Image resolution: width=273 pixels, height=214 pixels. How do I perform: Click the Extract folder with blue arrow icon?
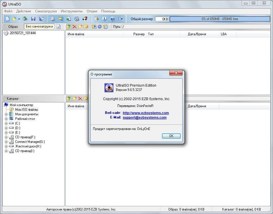[94, 27]
